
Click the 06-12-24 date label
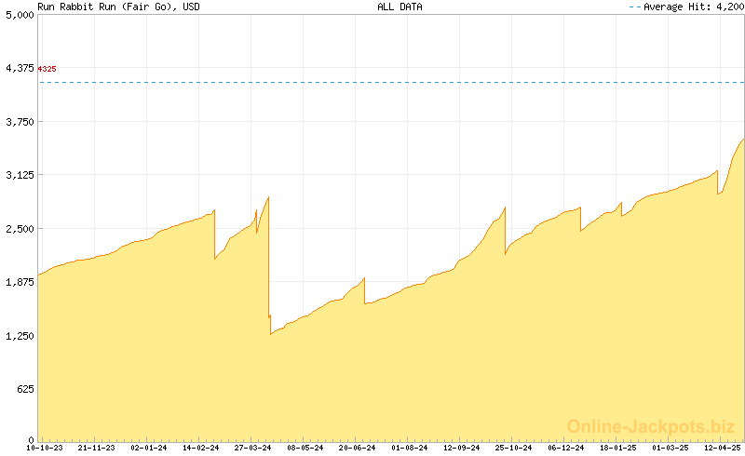(566, 449)
